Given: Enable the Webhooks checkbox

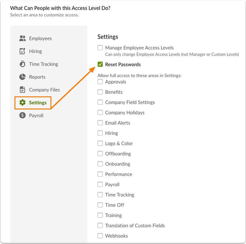Looking at the screenshot, I should tap(100, 236).
